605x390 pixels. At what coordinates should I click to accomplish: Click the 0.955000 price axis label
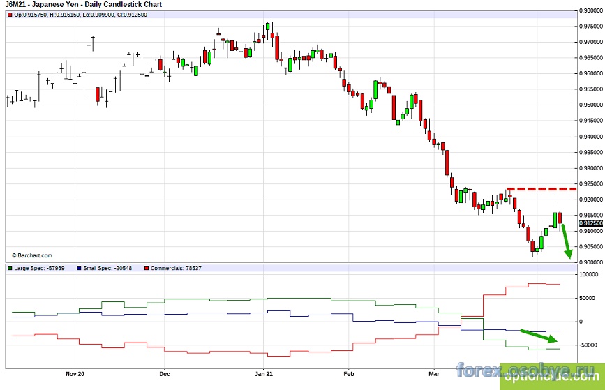[591, 89]
